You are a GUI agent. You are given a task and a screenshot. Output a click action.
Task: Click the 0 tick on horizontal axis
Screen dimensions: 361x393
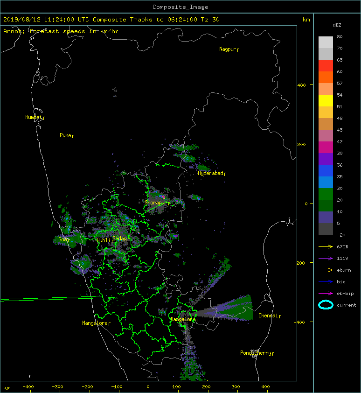(x=148, y=387)
